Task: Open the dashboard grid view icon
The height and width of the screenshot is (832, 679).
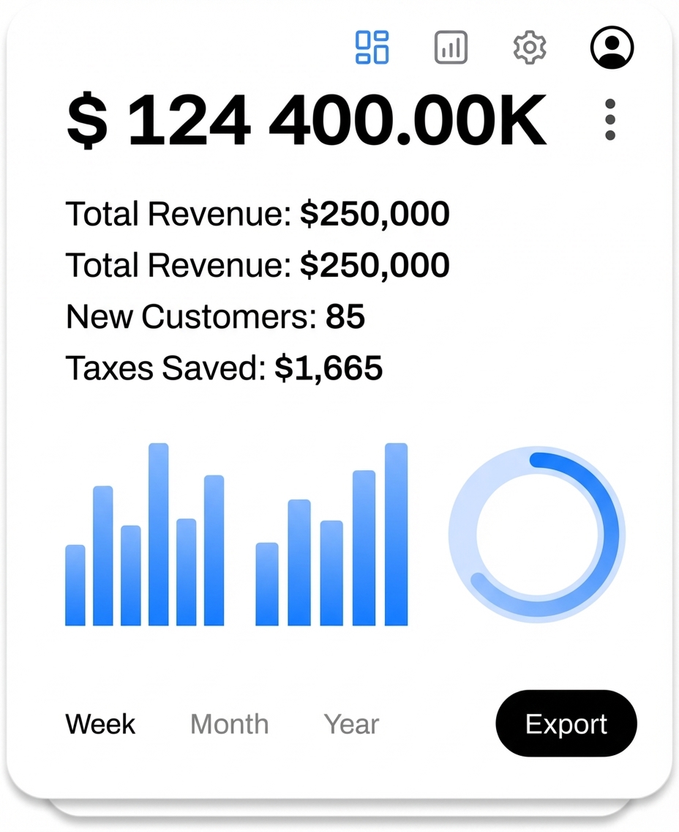Action: point(372,48)
